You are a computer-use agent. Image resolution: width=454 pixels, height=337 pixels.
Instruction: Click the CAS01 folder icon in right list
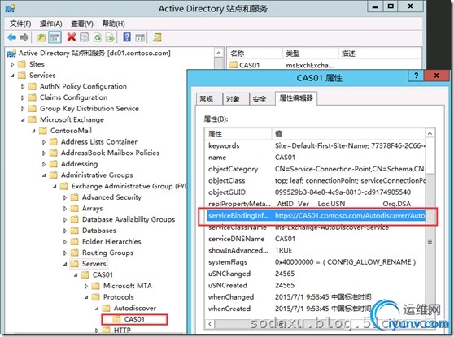pos(234,65)
